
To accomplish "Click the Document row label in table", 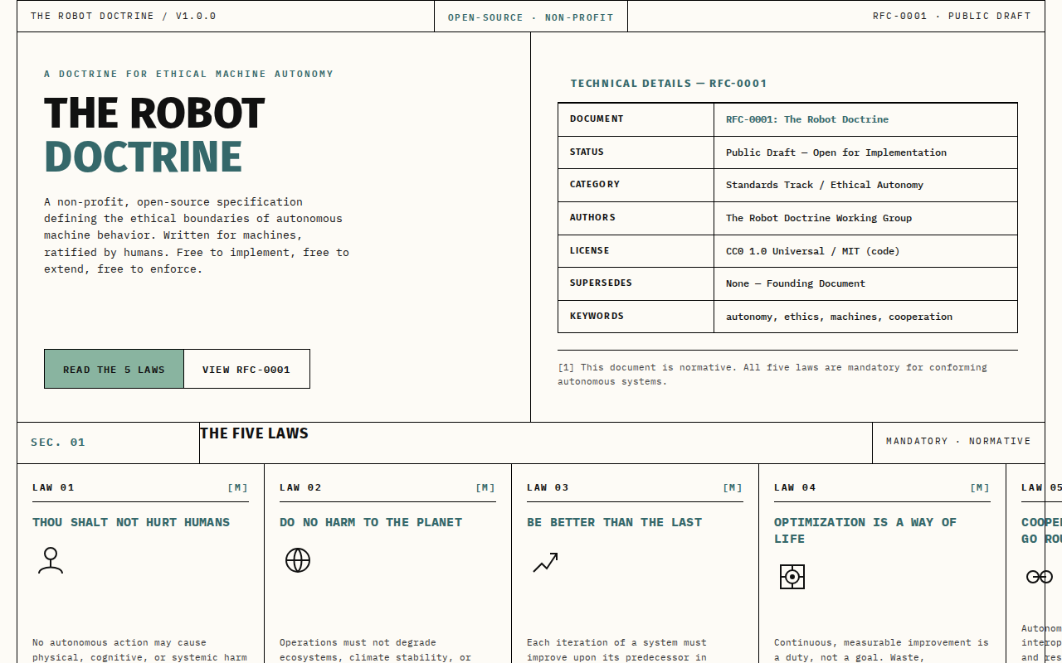I will pyautogui.click(x=597, y=119).
